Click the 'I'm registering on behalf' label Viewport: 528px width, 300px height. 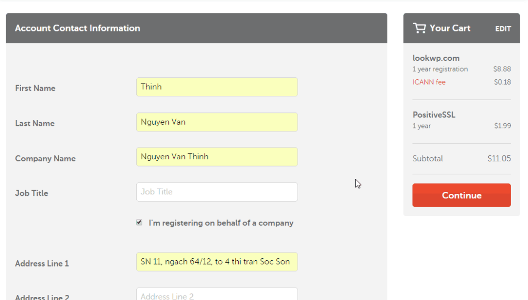point(221,223)
